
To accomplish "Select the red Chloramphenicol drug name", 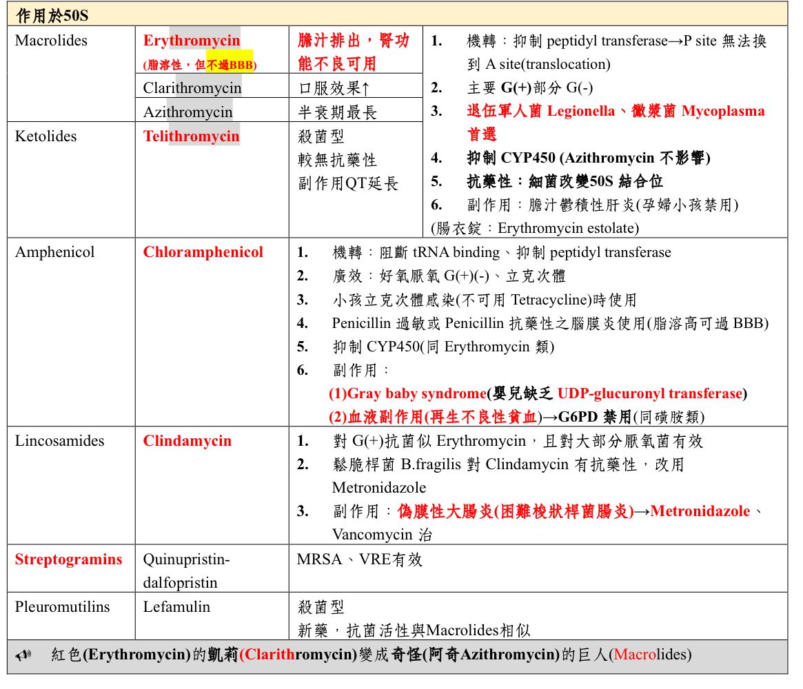I will pos(203,252).
